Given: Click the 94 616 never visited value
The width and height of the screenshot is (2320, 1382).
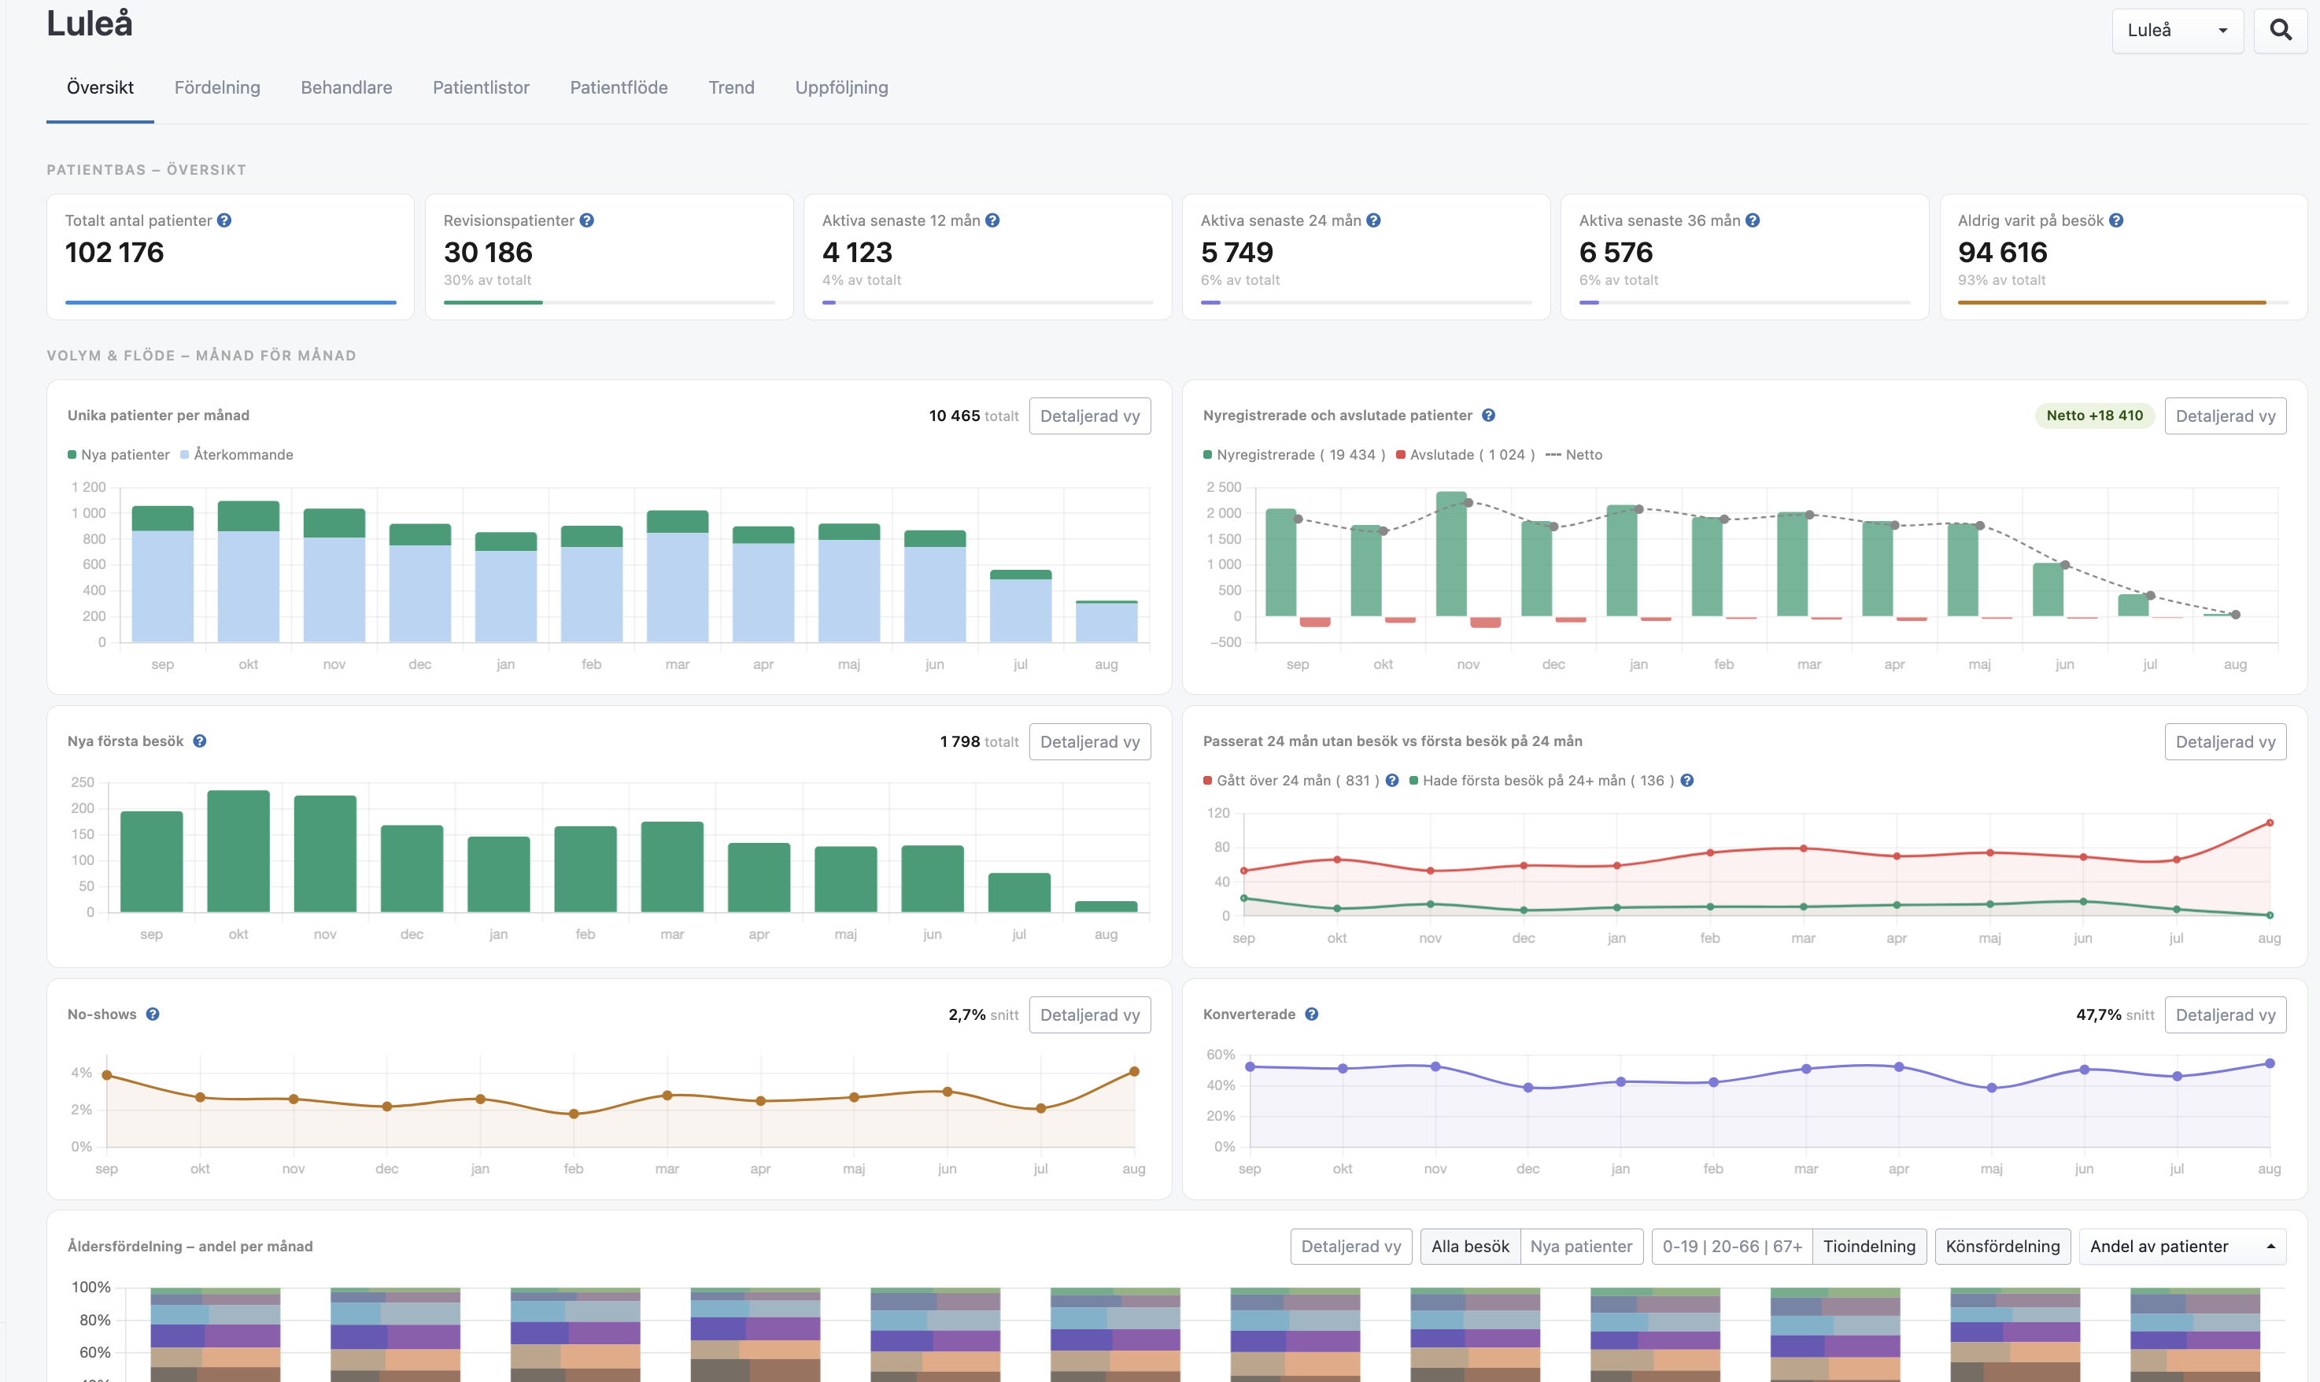Looking at the screenshot, I should click(x=2003, y=253).
